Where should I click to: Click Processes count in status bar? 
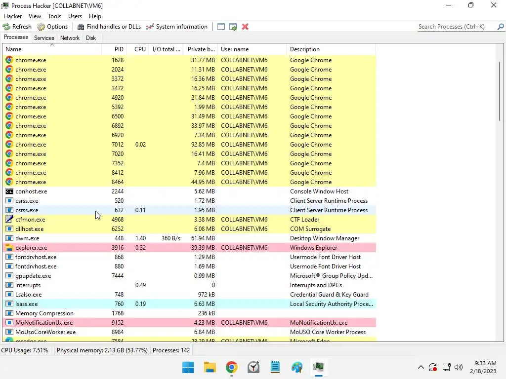[x=171, y=350]
